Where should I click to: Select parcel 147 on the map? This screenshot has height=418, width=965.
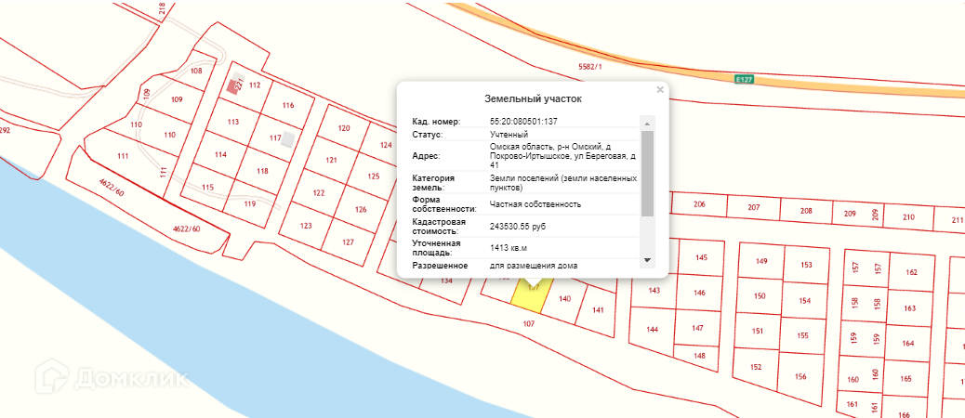[x=697, y=328]
